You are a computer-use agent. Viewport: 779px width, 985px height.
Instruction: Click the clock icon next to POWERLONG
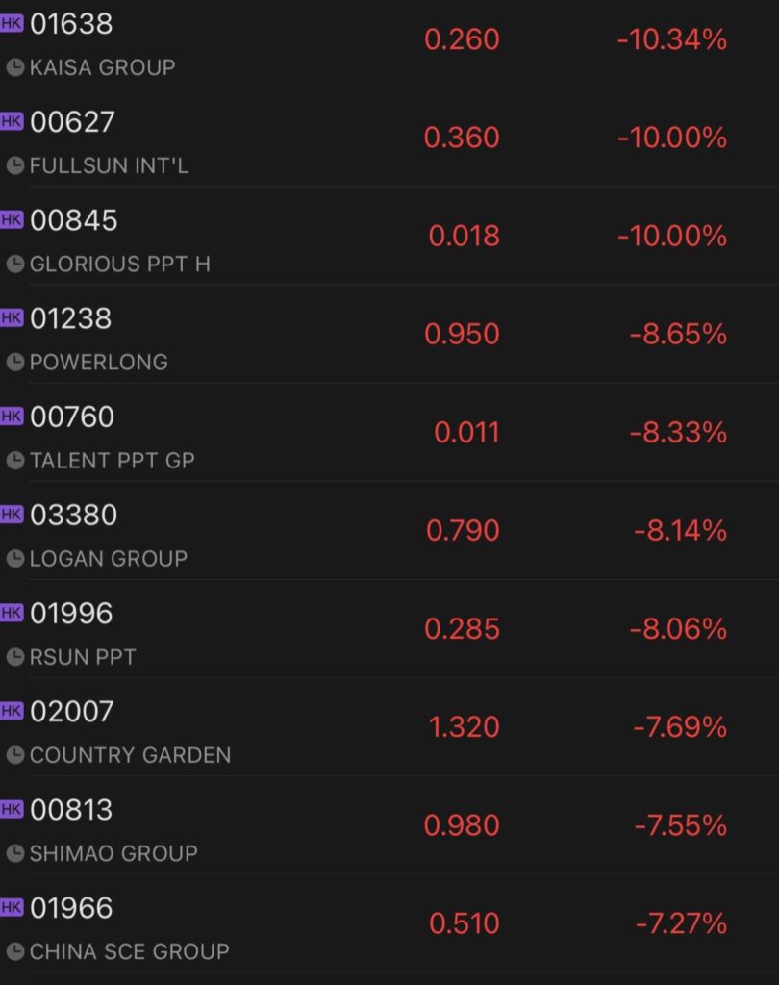click(15, 363)
